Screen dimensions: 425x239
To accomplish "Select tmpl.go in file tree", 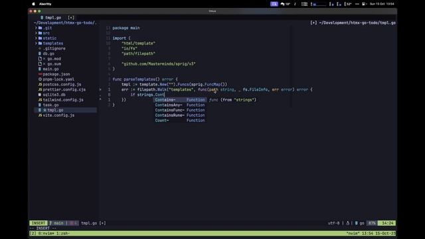I will 65,110.
